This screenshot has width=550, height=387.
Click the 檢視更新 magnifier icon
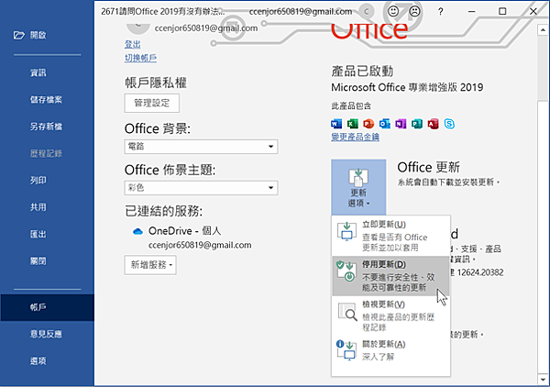347,312
